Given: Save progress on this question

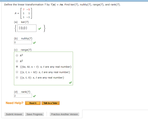Looking at the screenshot, I should click(x=34, y=114).
